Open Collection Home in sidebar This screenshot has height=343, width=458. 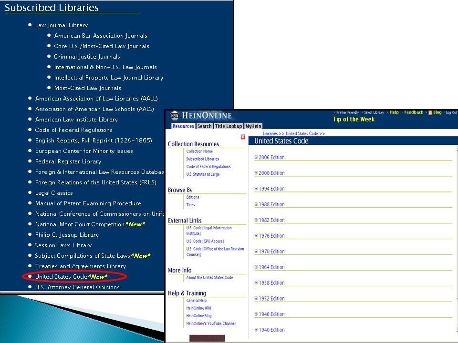[199, 151]
